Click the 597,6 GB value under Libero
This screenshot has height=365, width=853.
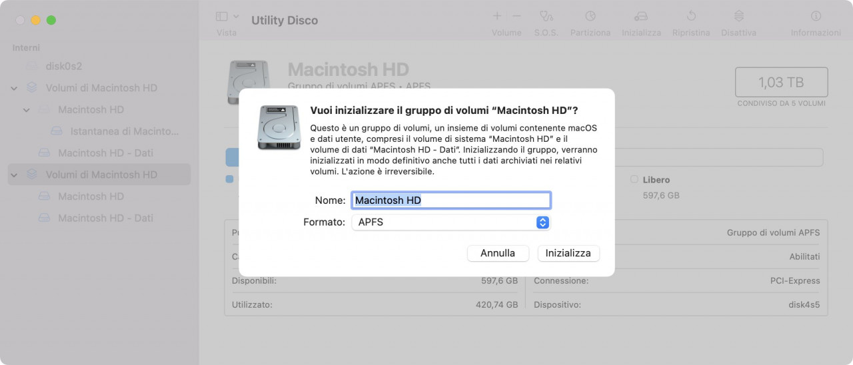661,195
